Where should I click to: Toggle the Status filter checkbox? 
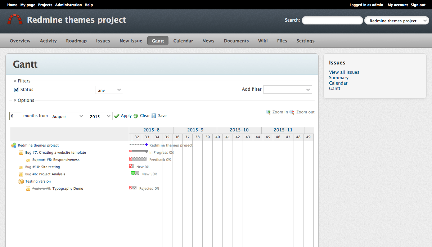tap(16, 90)
